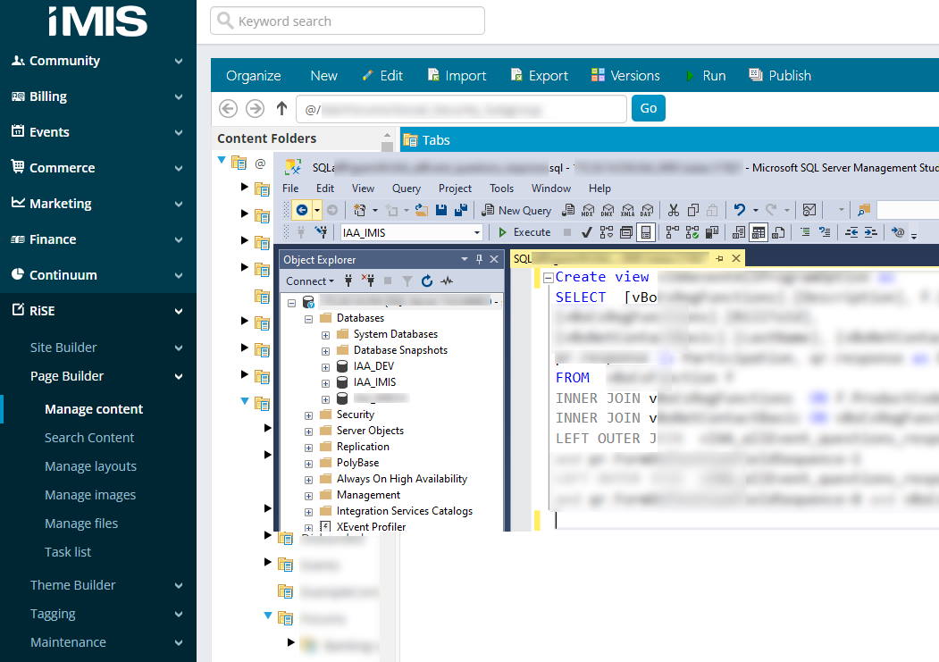
Task: Display estimated execution plan icon
Action: 607,232
